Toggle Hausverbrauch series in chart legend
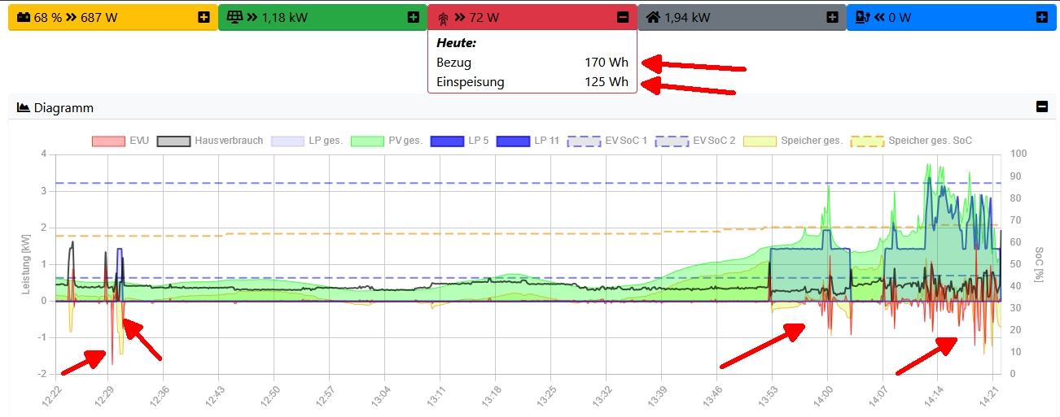The width and height of the screenshot is (1060, 417). [210, 141]
